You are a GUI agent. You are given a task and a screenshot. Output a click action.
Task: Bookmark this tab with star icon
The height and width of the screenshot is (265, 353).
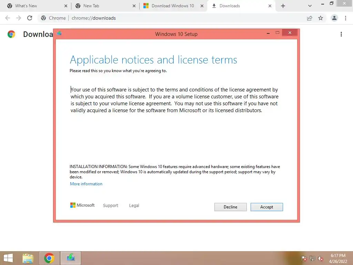[321, 18]
